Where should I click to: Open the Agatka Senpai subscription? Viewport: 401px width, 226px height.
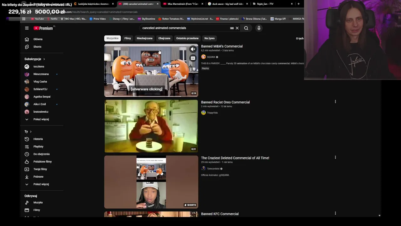coord(42,97)
